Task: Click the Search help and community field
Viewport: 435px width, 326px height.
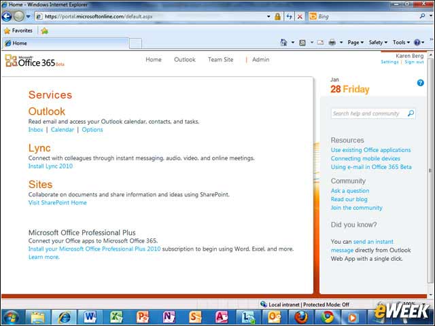Action: [373, 113]
